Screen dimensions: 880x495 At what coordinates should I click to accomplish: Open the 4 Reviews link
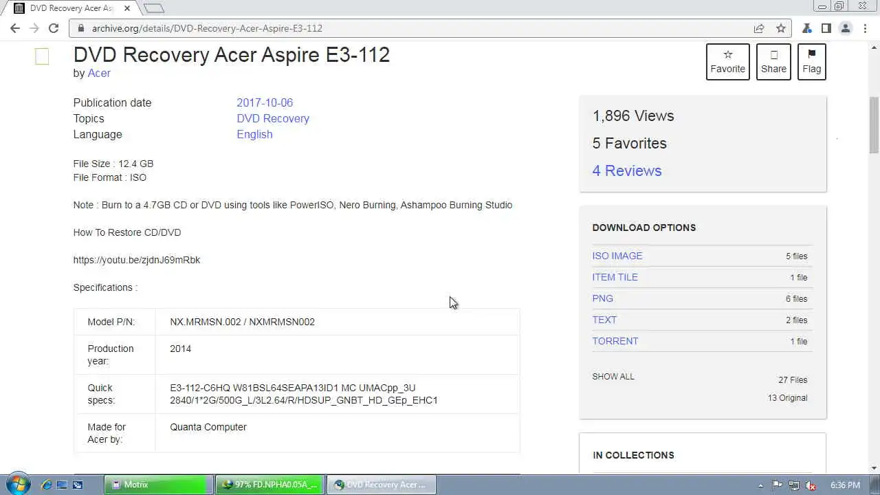click(627, 170)
